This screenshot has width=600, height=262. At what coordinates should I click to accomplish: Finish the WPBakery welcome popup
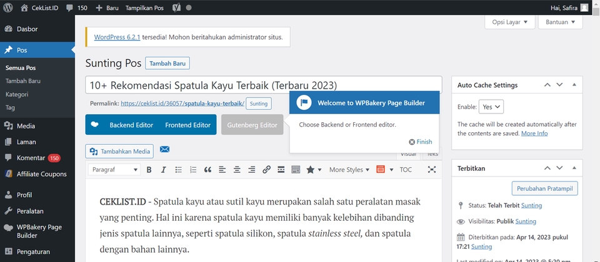point(421,142)
